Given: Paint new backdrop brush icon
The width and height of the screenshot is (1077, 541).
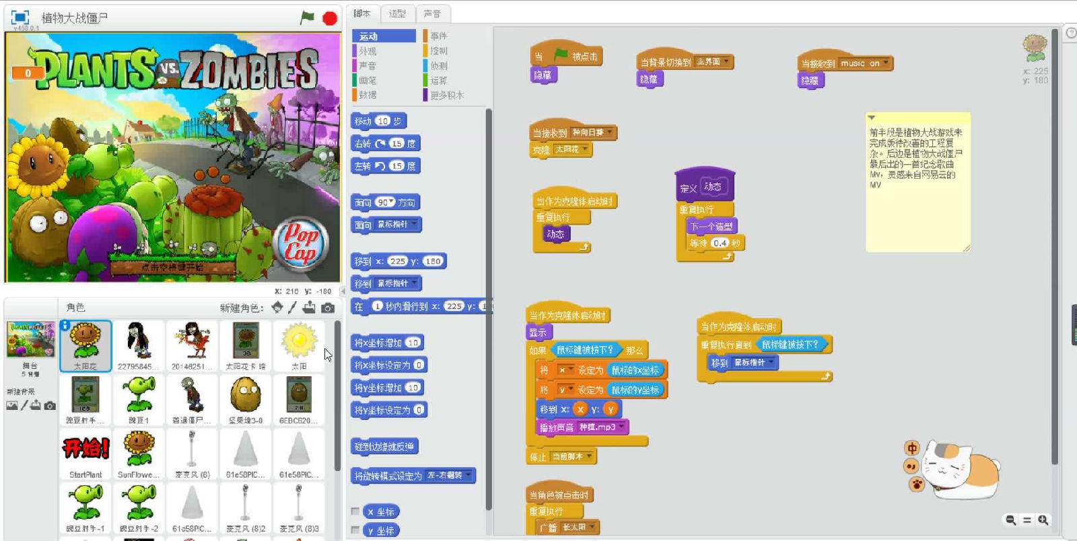Looking at the screenshot, I should pyautogui.click(x=24, y=405).
